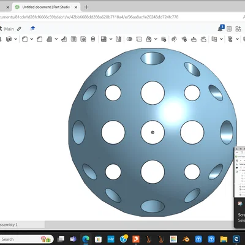Open File Explorer from the taskbar
The width and height of the screenshot is (245, 245).
click(224, 239)
